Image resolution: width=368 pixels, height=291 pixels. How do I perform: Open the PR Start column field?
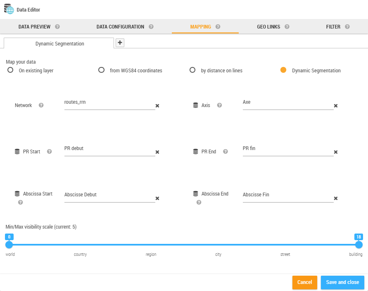point(109,148)
